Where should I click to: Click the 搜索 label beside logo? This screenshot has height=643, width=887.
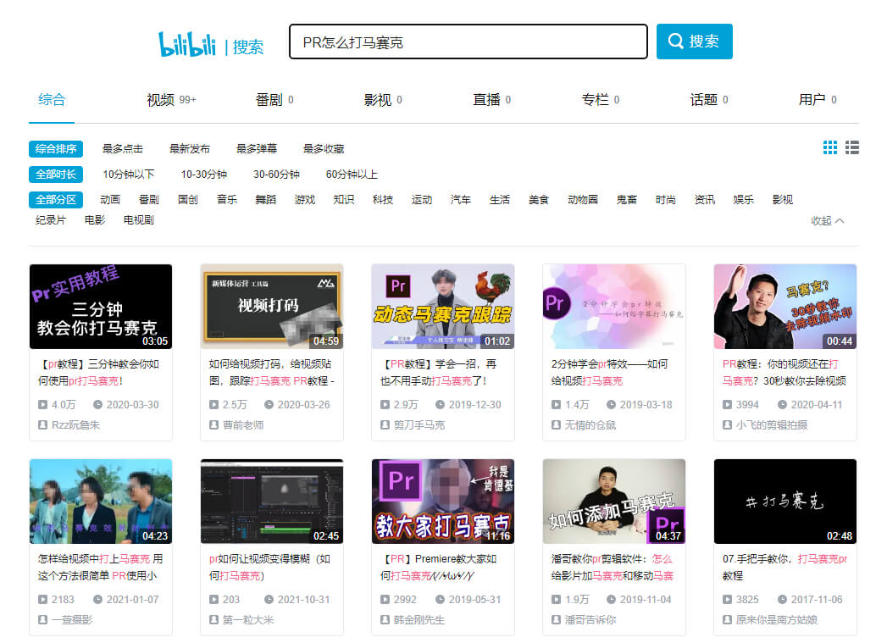point(247,47)
